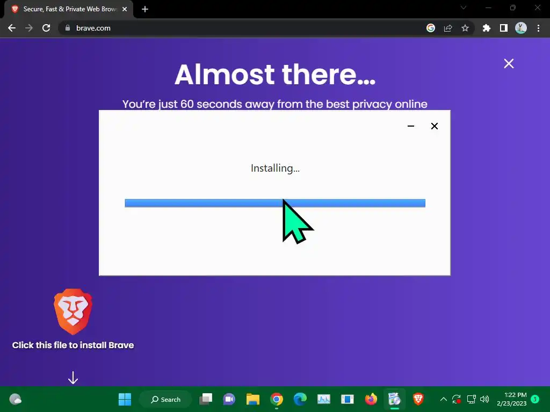Close the Installing dialog
The height and width of the screenshot is (412, 550).
[434, 126]
